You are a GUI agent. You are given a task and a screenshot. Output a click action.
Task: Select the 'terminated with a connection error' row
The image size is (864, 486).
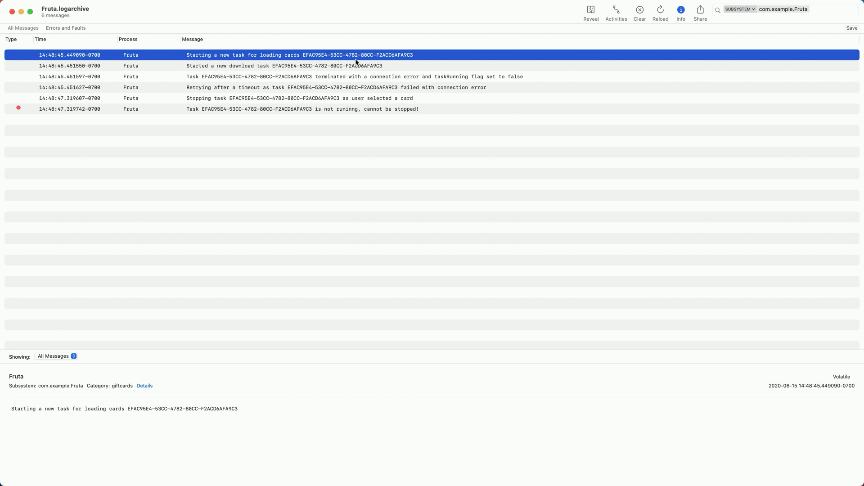[432, 76]
